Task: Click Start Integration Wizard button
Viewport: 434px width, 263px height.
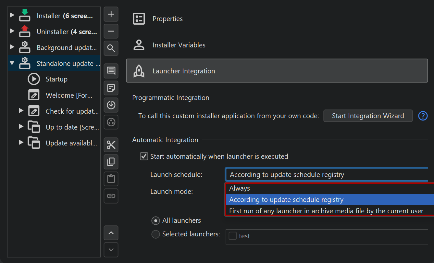Action: (368, 116)
